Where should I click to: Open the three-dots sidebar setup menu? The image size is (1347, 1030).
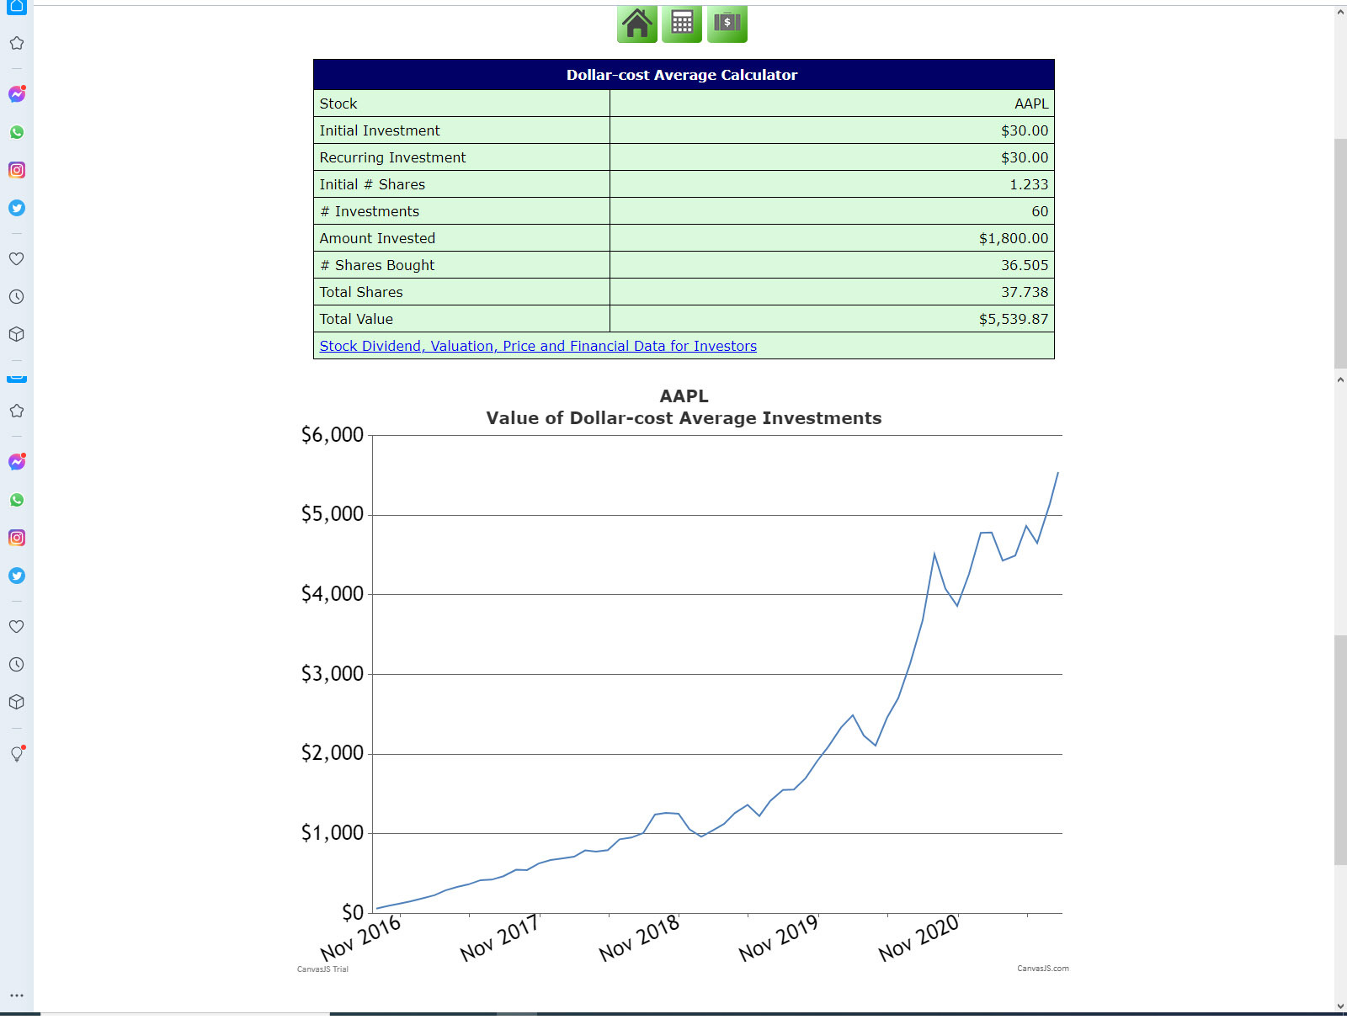pyautogui.click(x=17, y=995)
